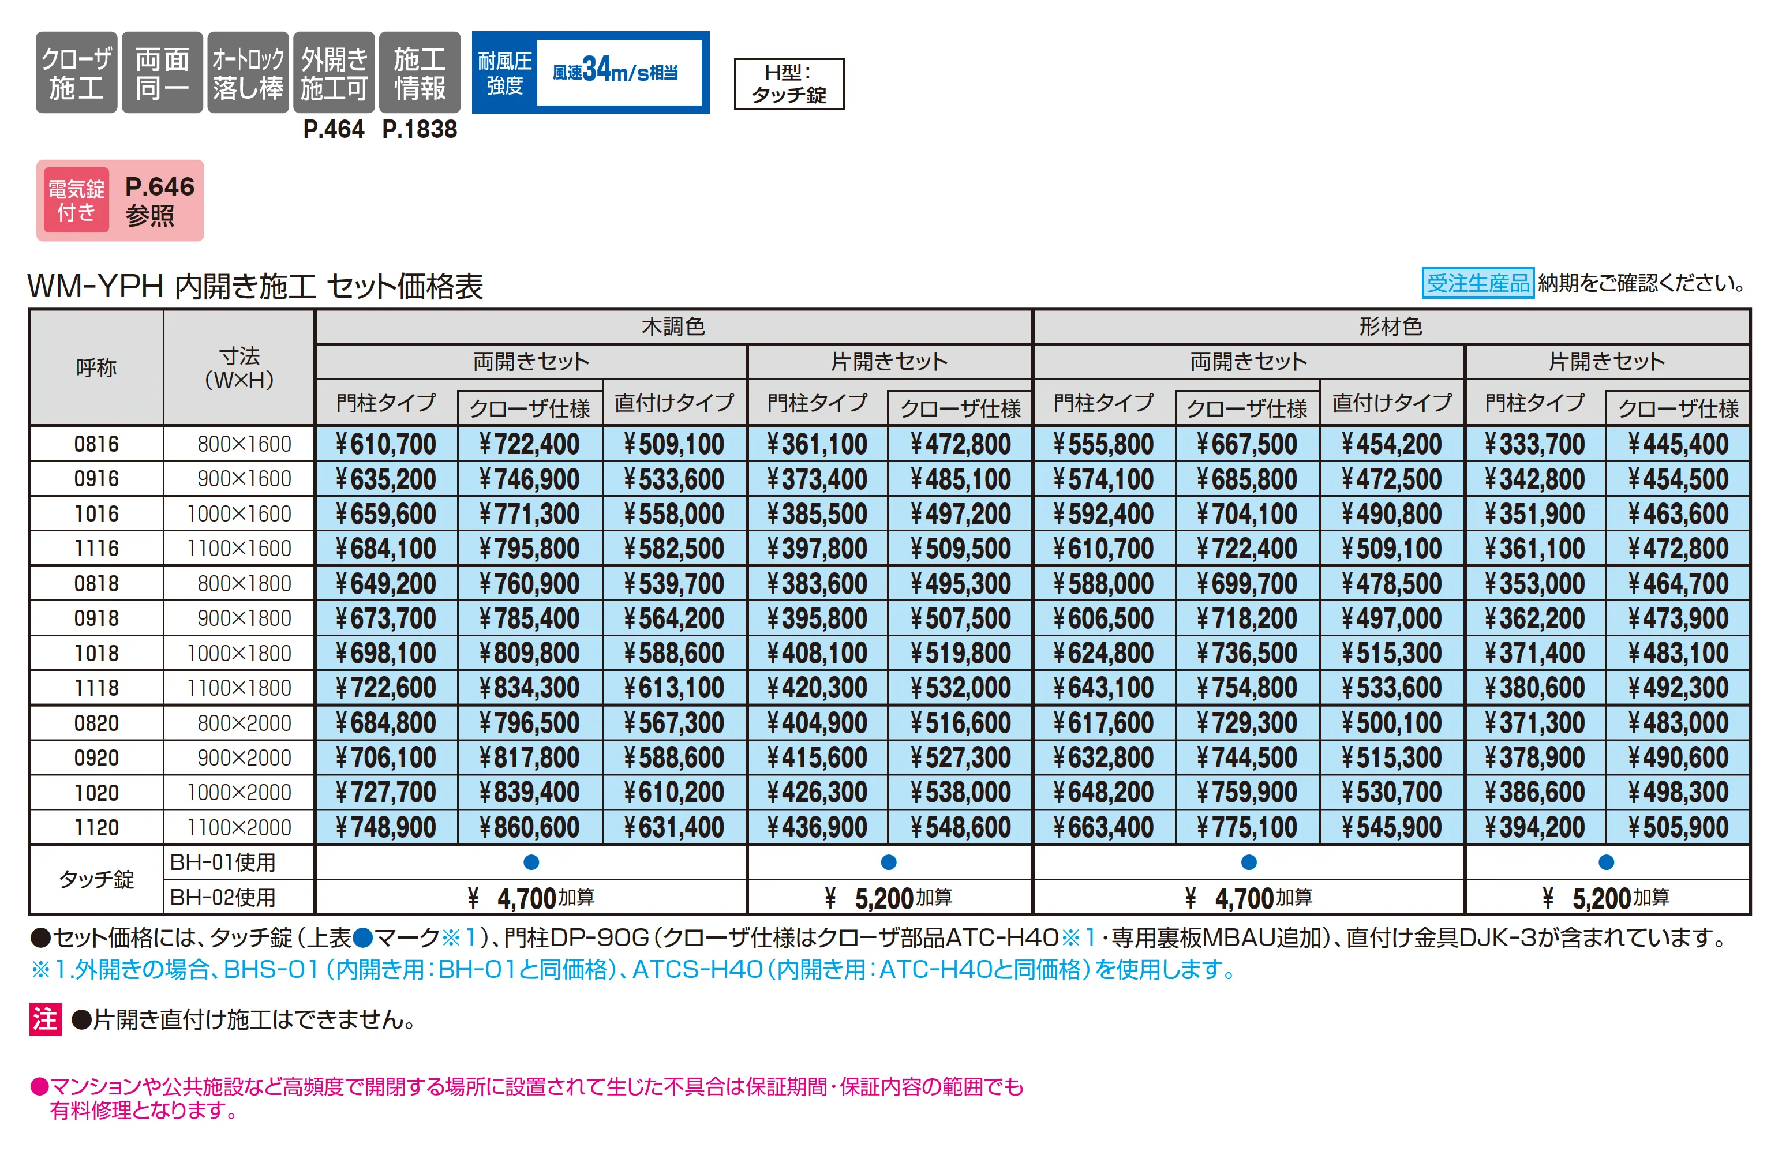This screenshot has width=1782, height=1155.
Task: Click the BH-02使用 cell
Action: (239, 897)
